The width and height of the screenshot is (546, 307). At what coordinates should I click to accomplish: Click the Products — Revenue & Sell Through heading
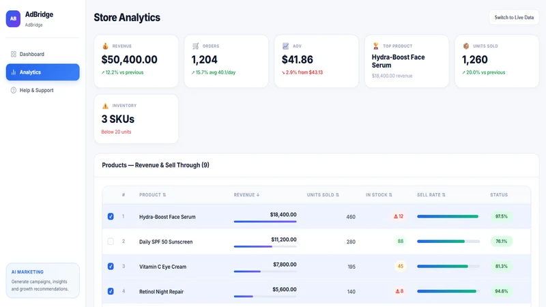click(x=156, y=165)
